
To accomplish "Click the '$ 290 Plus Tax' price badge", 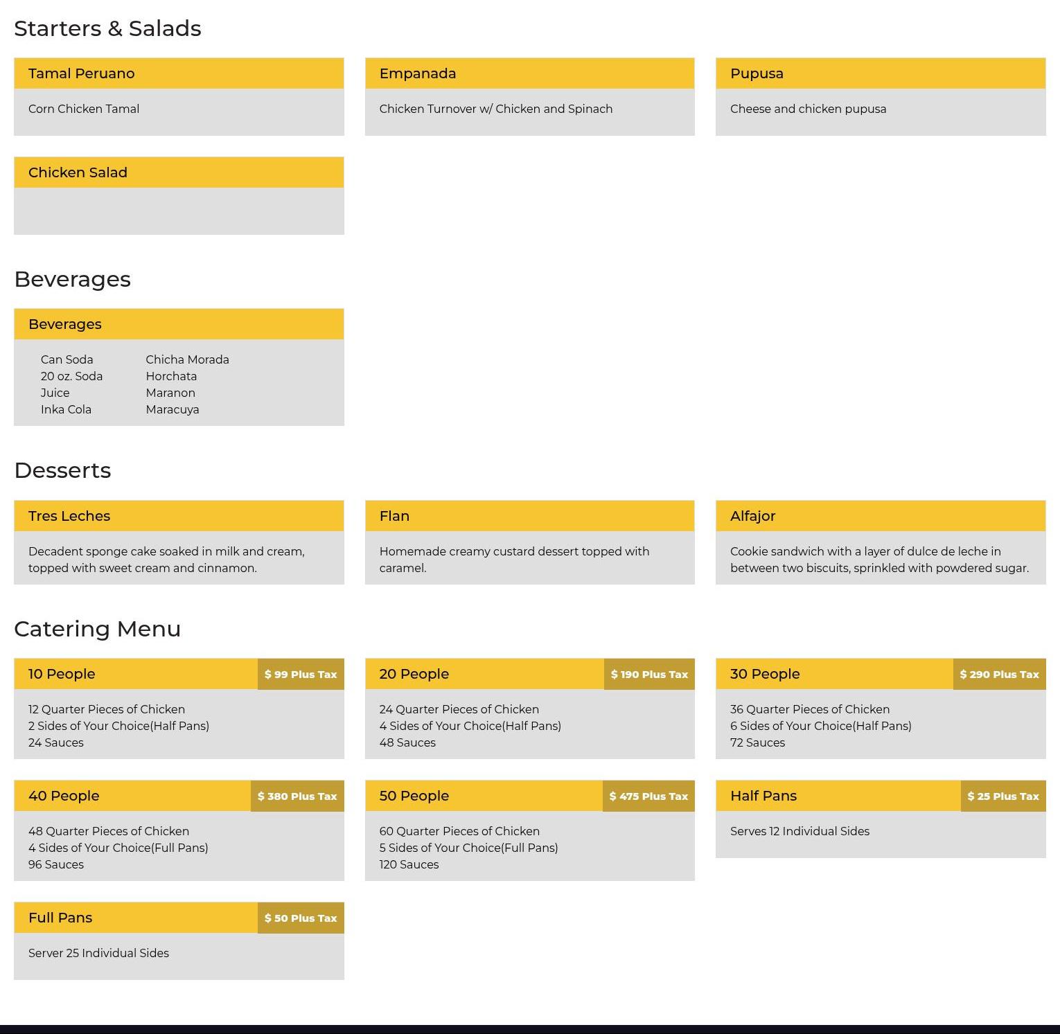I will point(1000,674).
